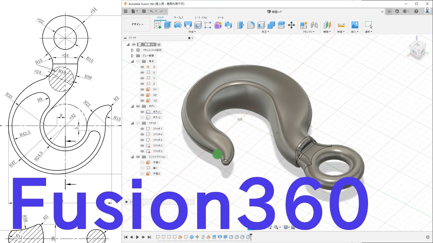Click the Create Sketch tool icon

[x=158, y=25]
